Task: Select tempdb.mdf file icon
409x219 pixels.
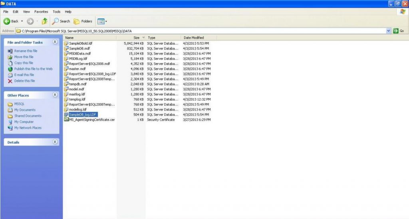Action: tap(66, 84)
